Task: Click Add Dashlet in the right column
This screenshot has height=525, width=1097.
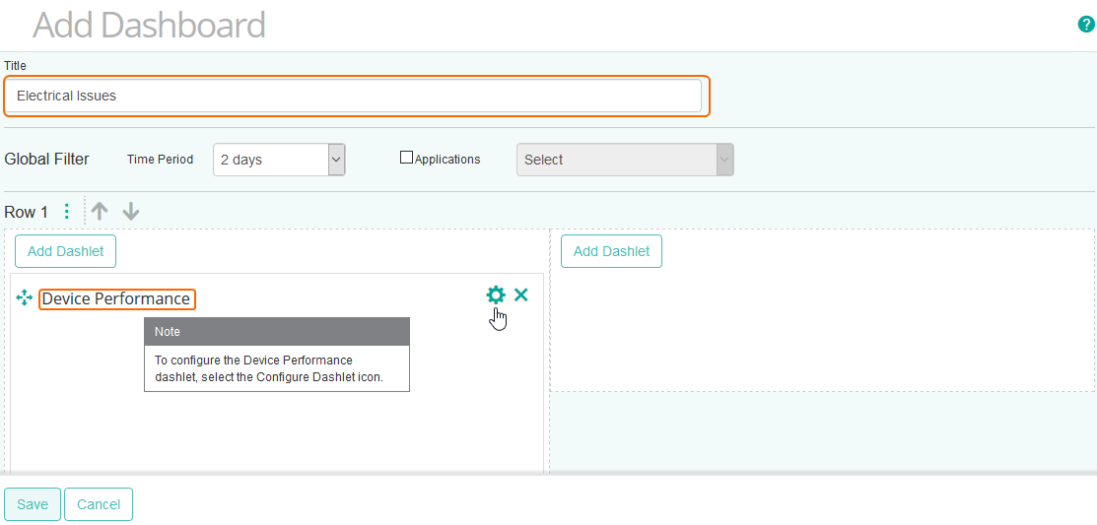Action: (611, 251)
